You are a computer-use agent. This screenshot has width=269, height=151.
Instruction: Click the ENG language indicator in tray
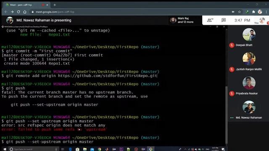pos(207,149)
